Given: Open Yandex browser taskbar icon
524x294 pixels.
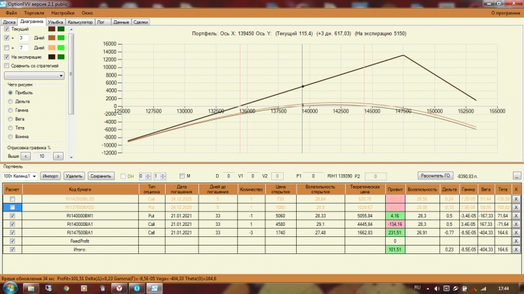Looking at the screenshot, I should tap(119, 288).
